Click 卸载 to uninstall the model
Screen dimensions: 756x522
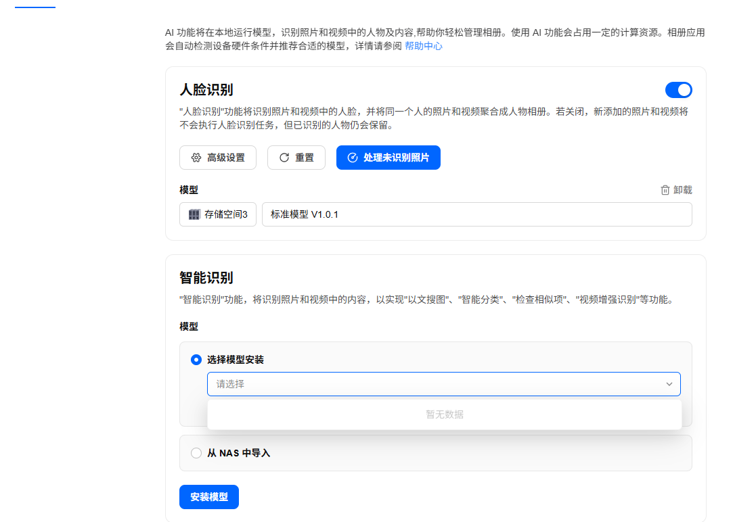click(676, 190)
